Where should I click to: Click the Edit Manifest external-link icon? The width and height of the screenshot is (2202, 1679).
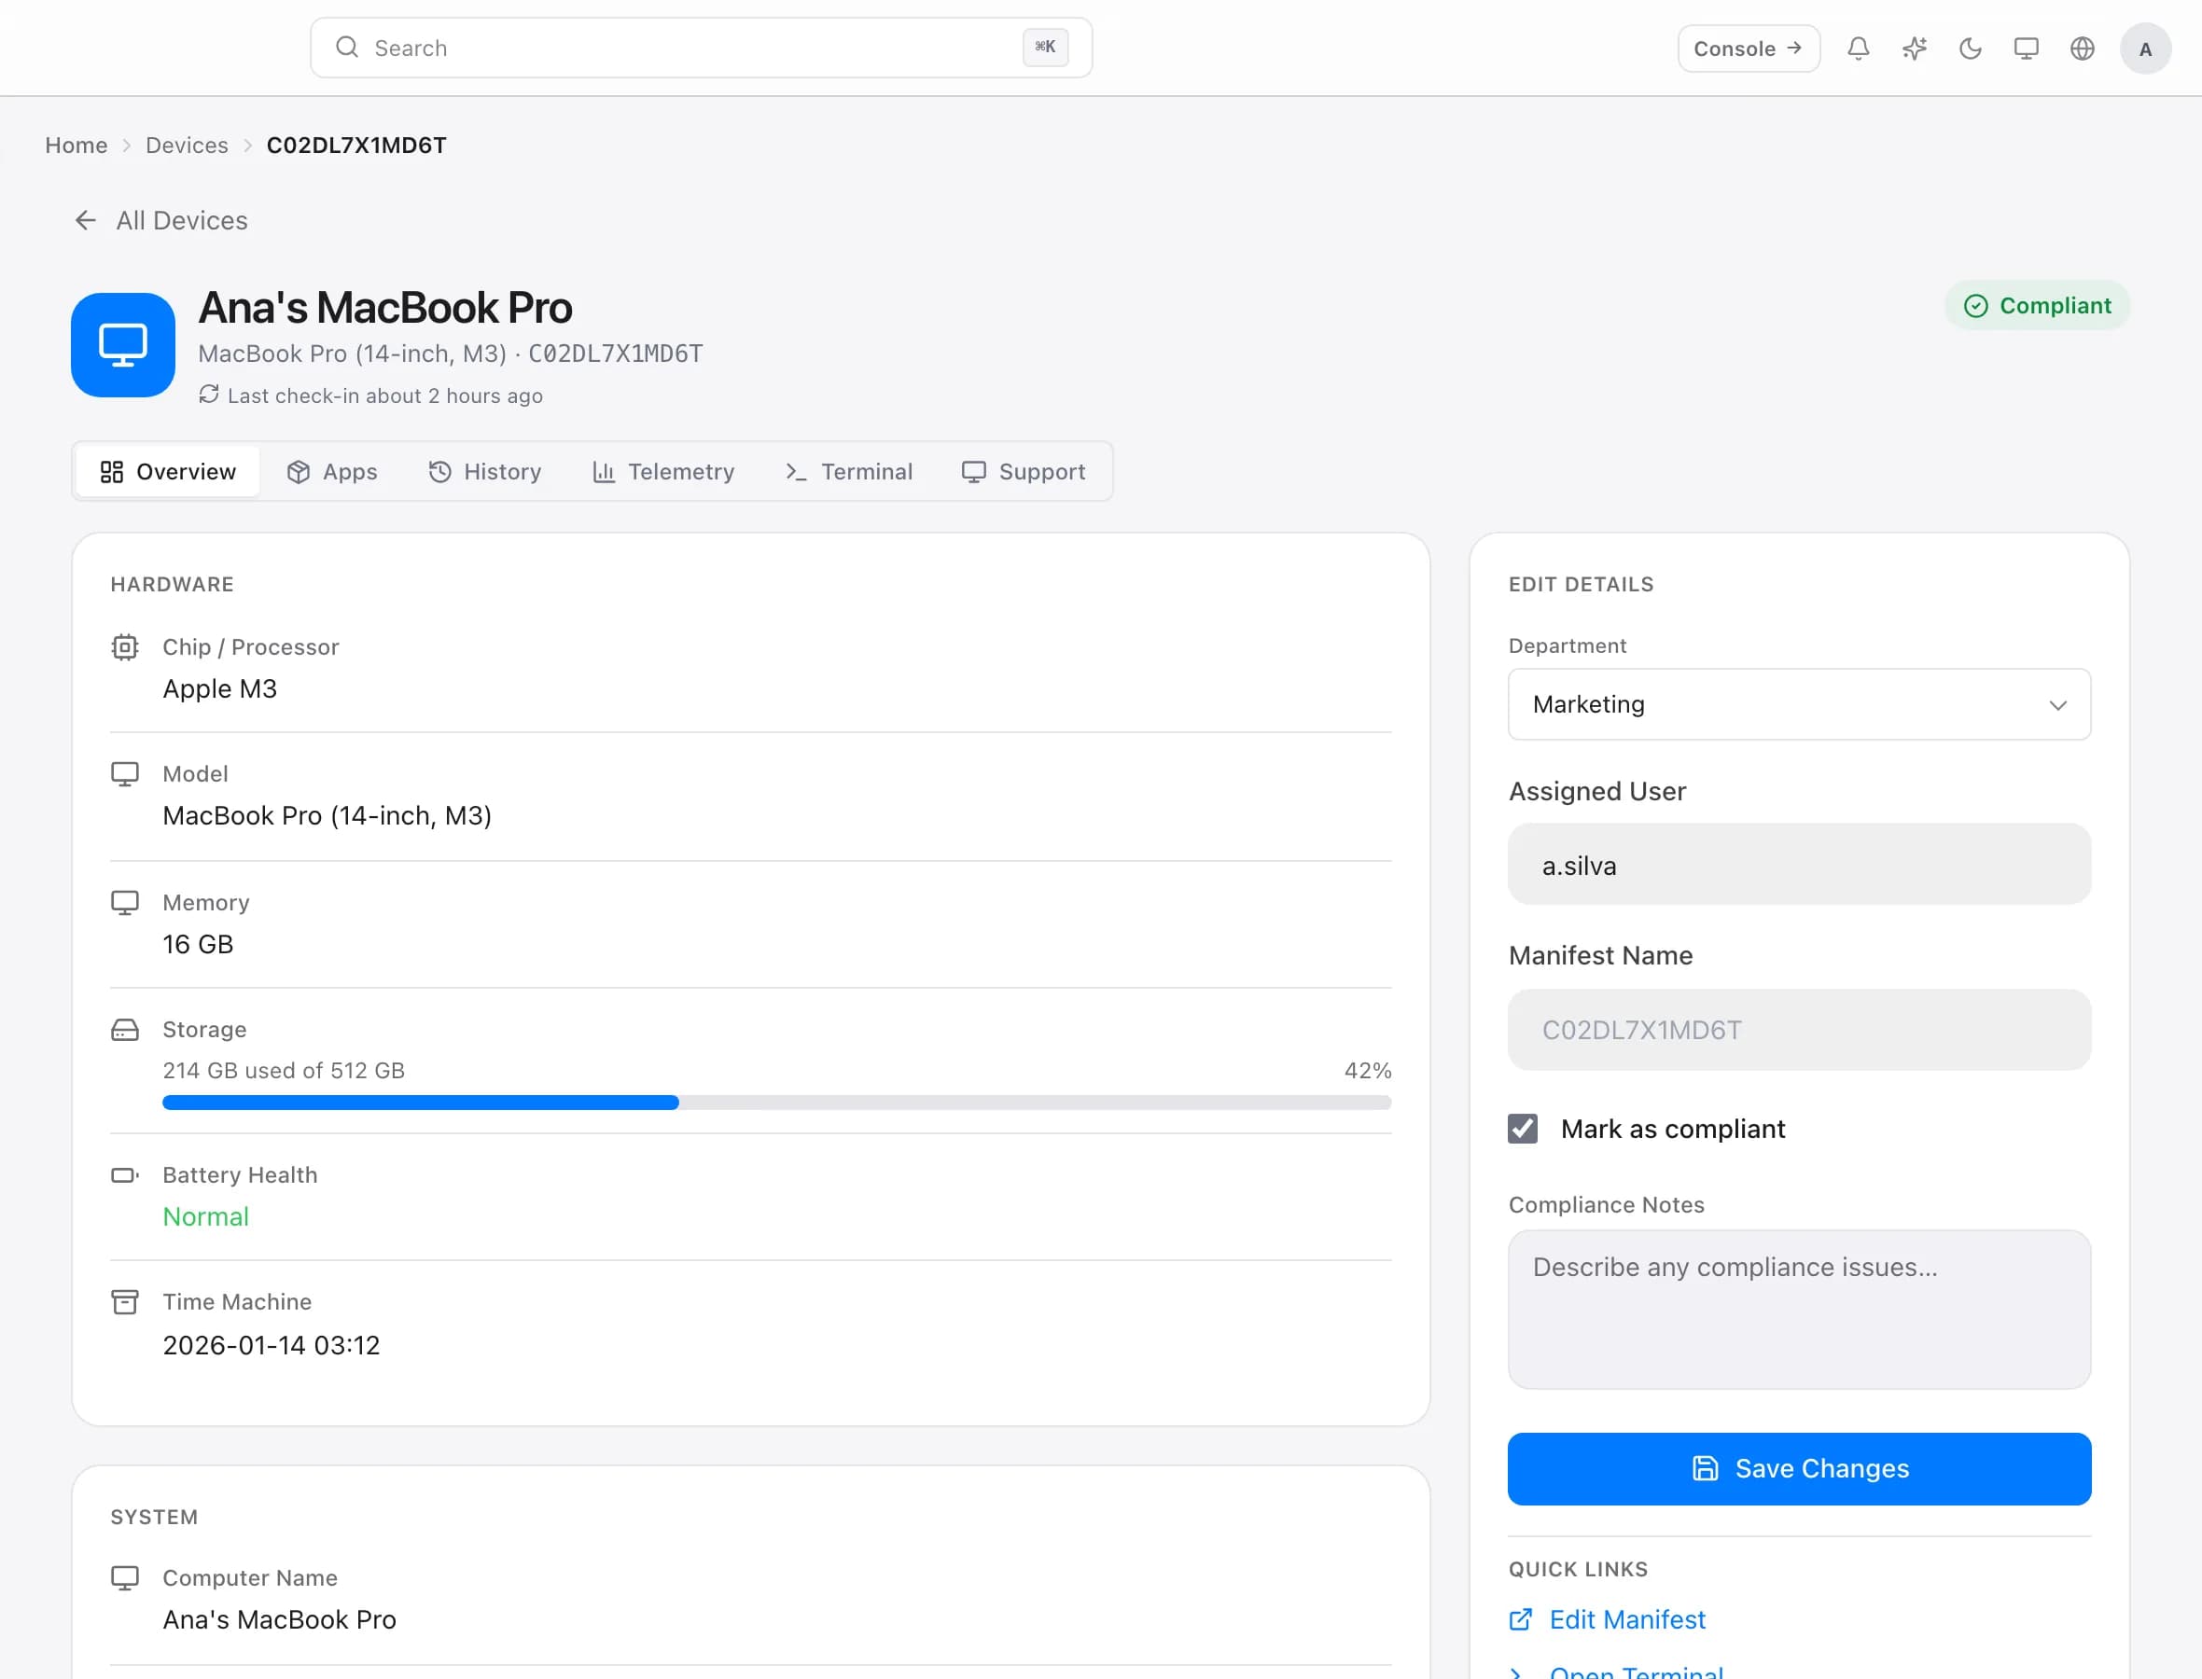[x=1520, y=1619]
